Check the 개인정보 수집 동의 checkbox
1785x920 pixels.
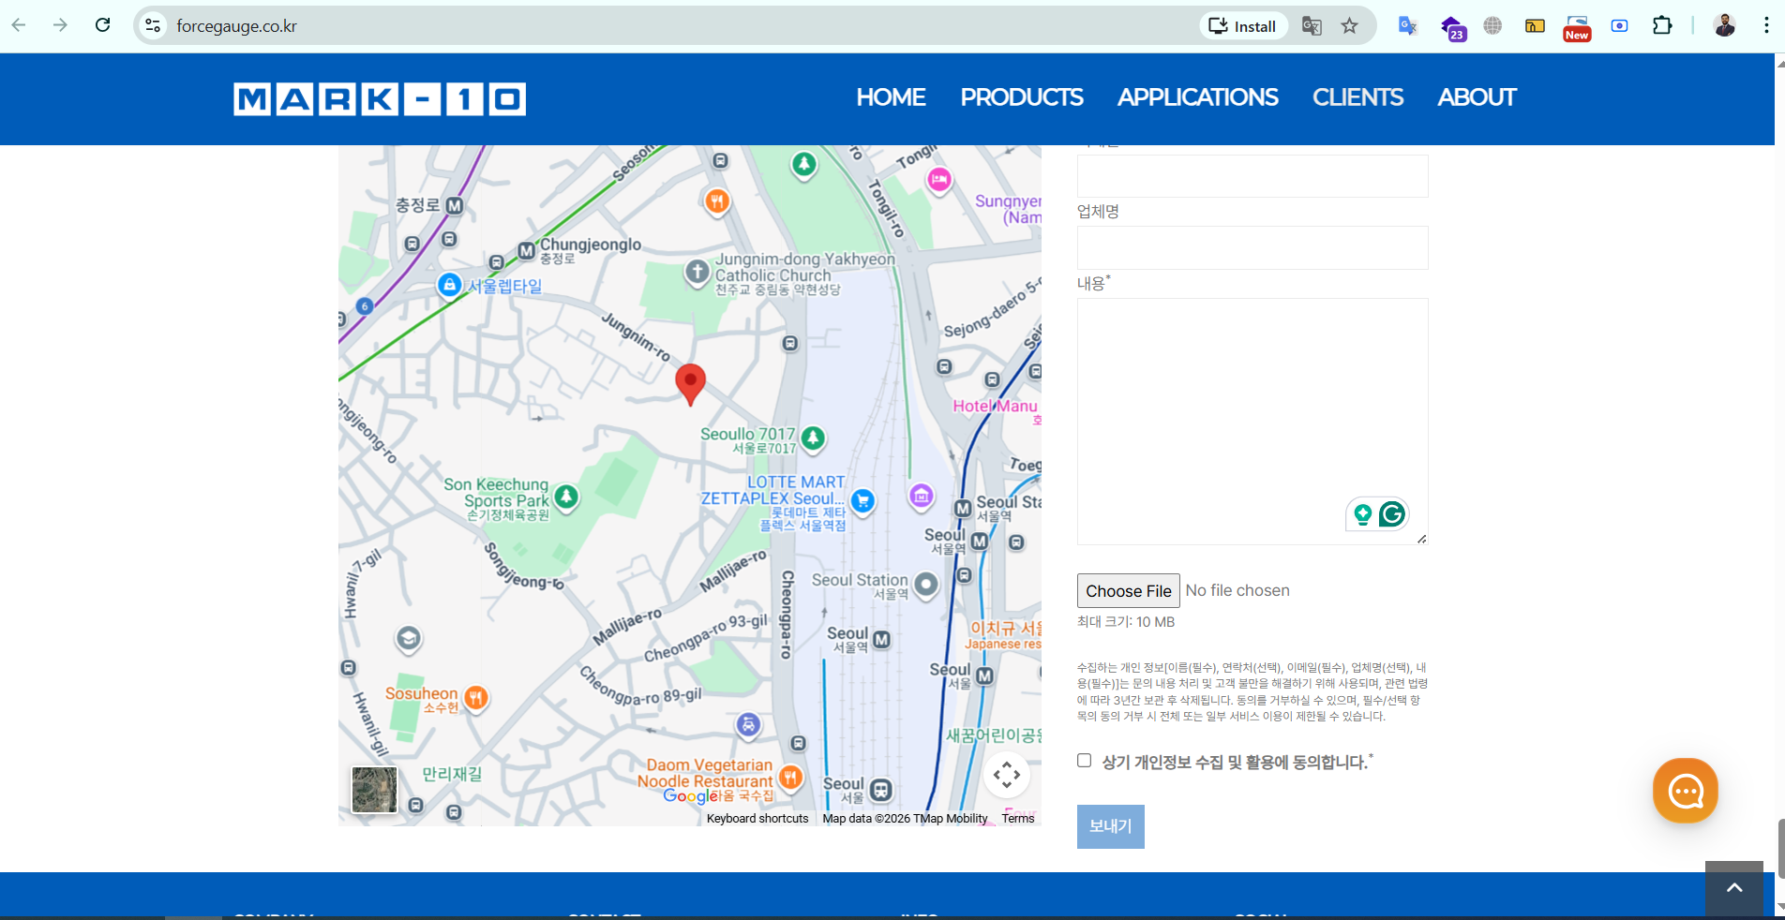(1085, 761)
